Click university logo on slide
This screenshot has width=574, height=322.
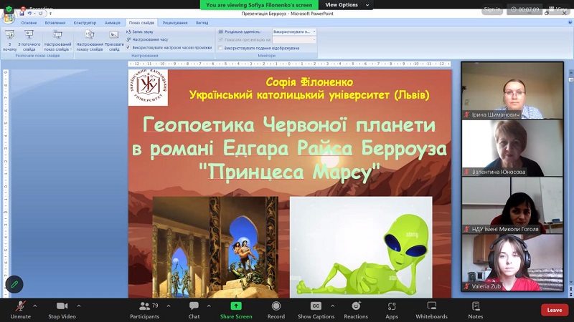click(x=148, y=87)
